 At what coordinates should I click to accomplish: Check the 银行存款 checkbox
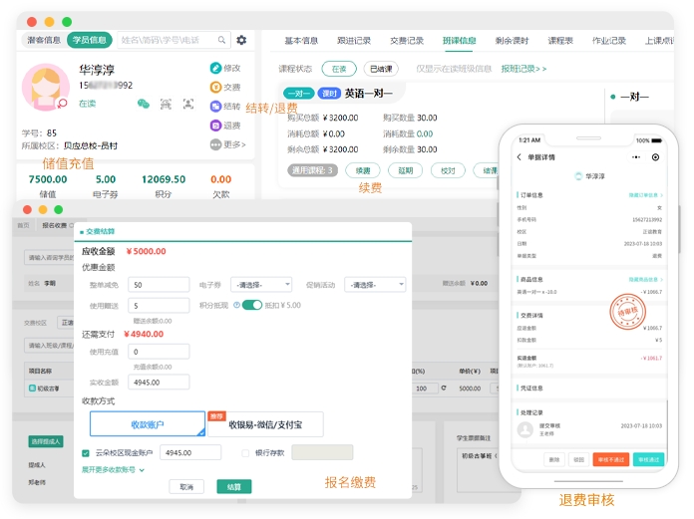pos(245,453)
